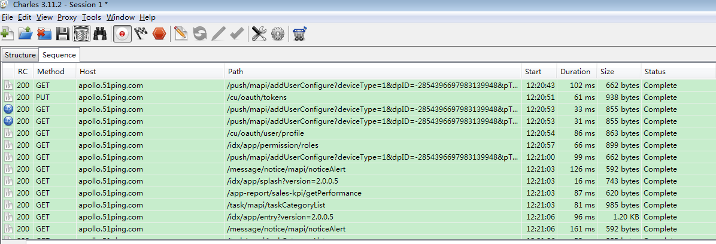Toggle throttling with the checkered flag icon

[x=141, y=34]
